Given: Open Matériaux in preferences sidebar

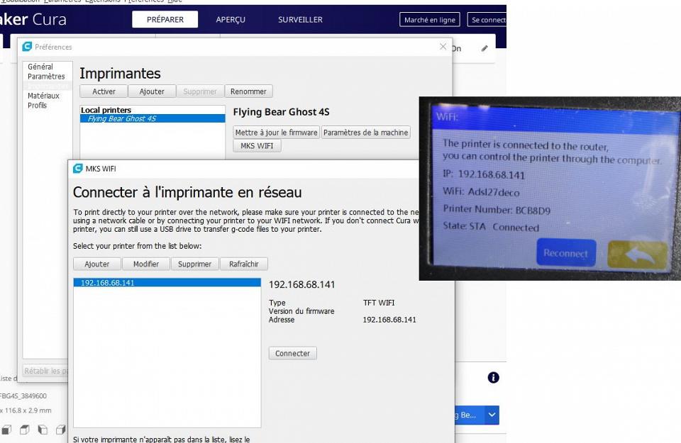Looking at the screenshot, I should [43, 96].
